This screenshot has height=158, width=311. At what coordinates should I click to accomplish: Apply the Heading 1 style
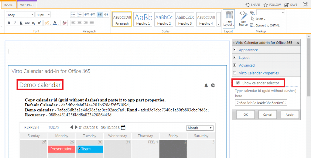(143, 19)
